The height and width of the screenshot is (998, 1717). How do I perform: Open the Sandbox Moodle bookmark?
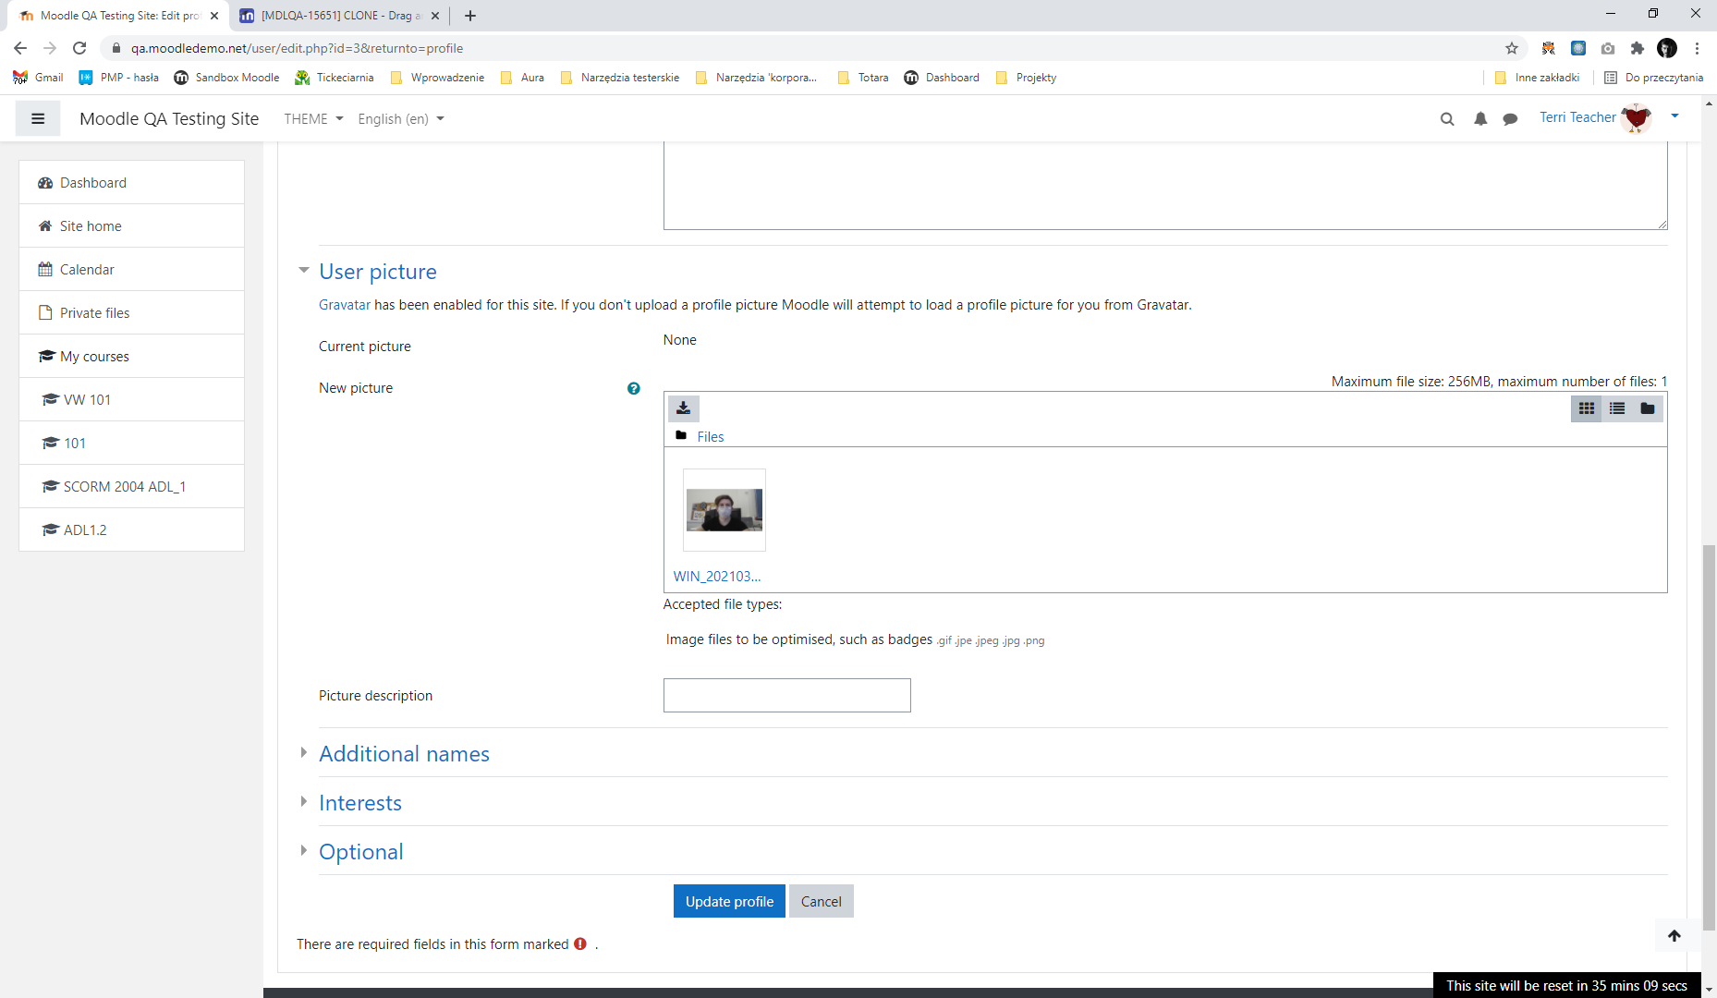click(227, 78)
